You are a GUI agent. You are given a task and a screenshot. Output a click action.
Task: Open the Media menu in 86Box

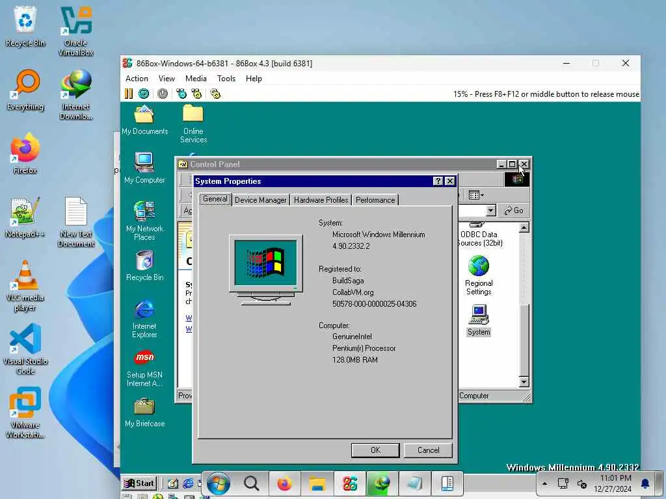(196, 79)
